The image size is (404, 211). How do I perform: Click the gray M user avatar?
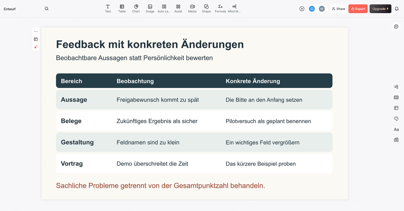[322, 9]
